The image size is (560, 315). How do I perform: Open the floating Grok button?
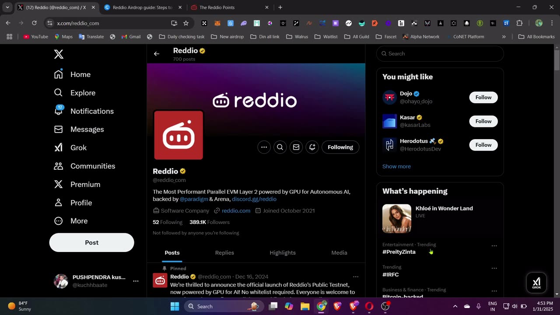click(536, 283)
